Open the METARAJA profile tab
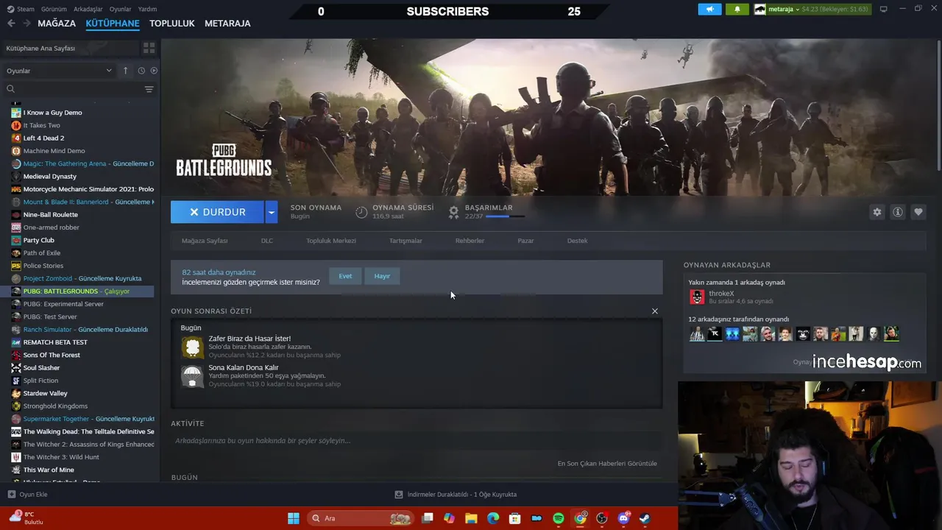The image size is (942, 530). tap(227, 24)
